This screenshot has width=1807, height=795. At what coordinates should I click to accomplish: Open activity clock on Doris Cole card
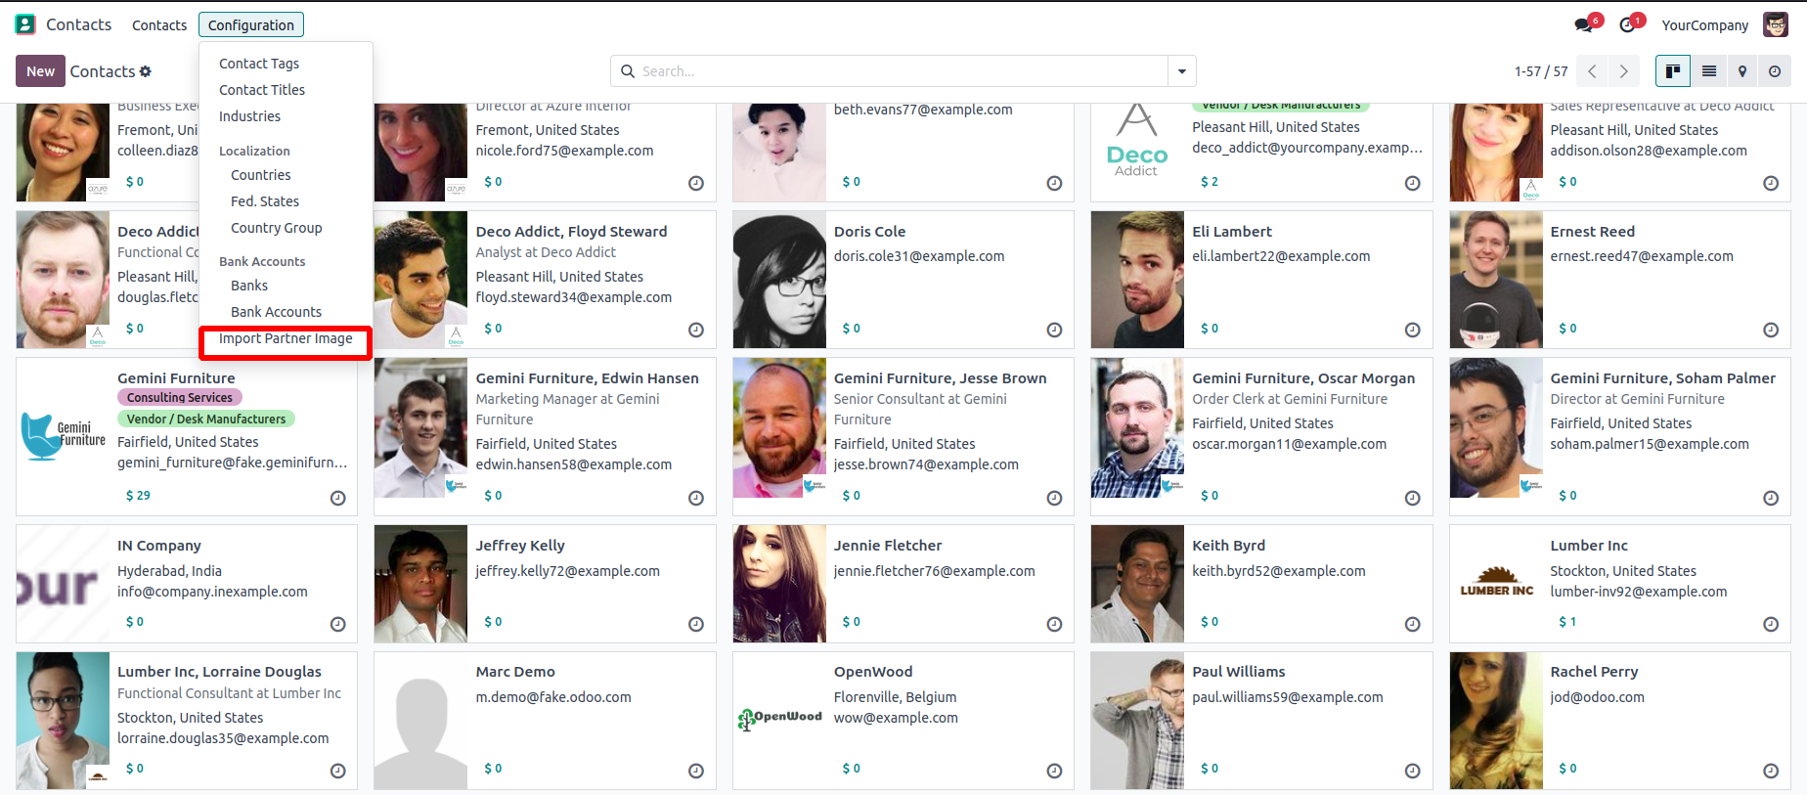click(x=1054, y=330)
